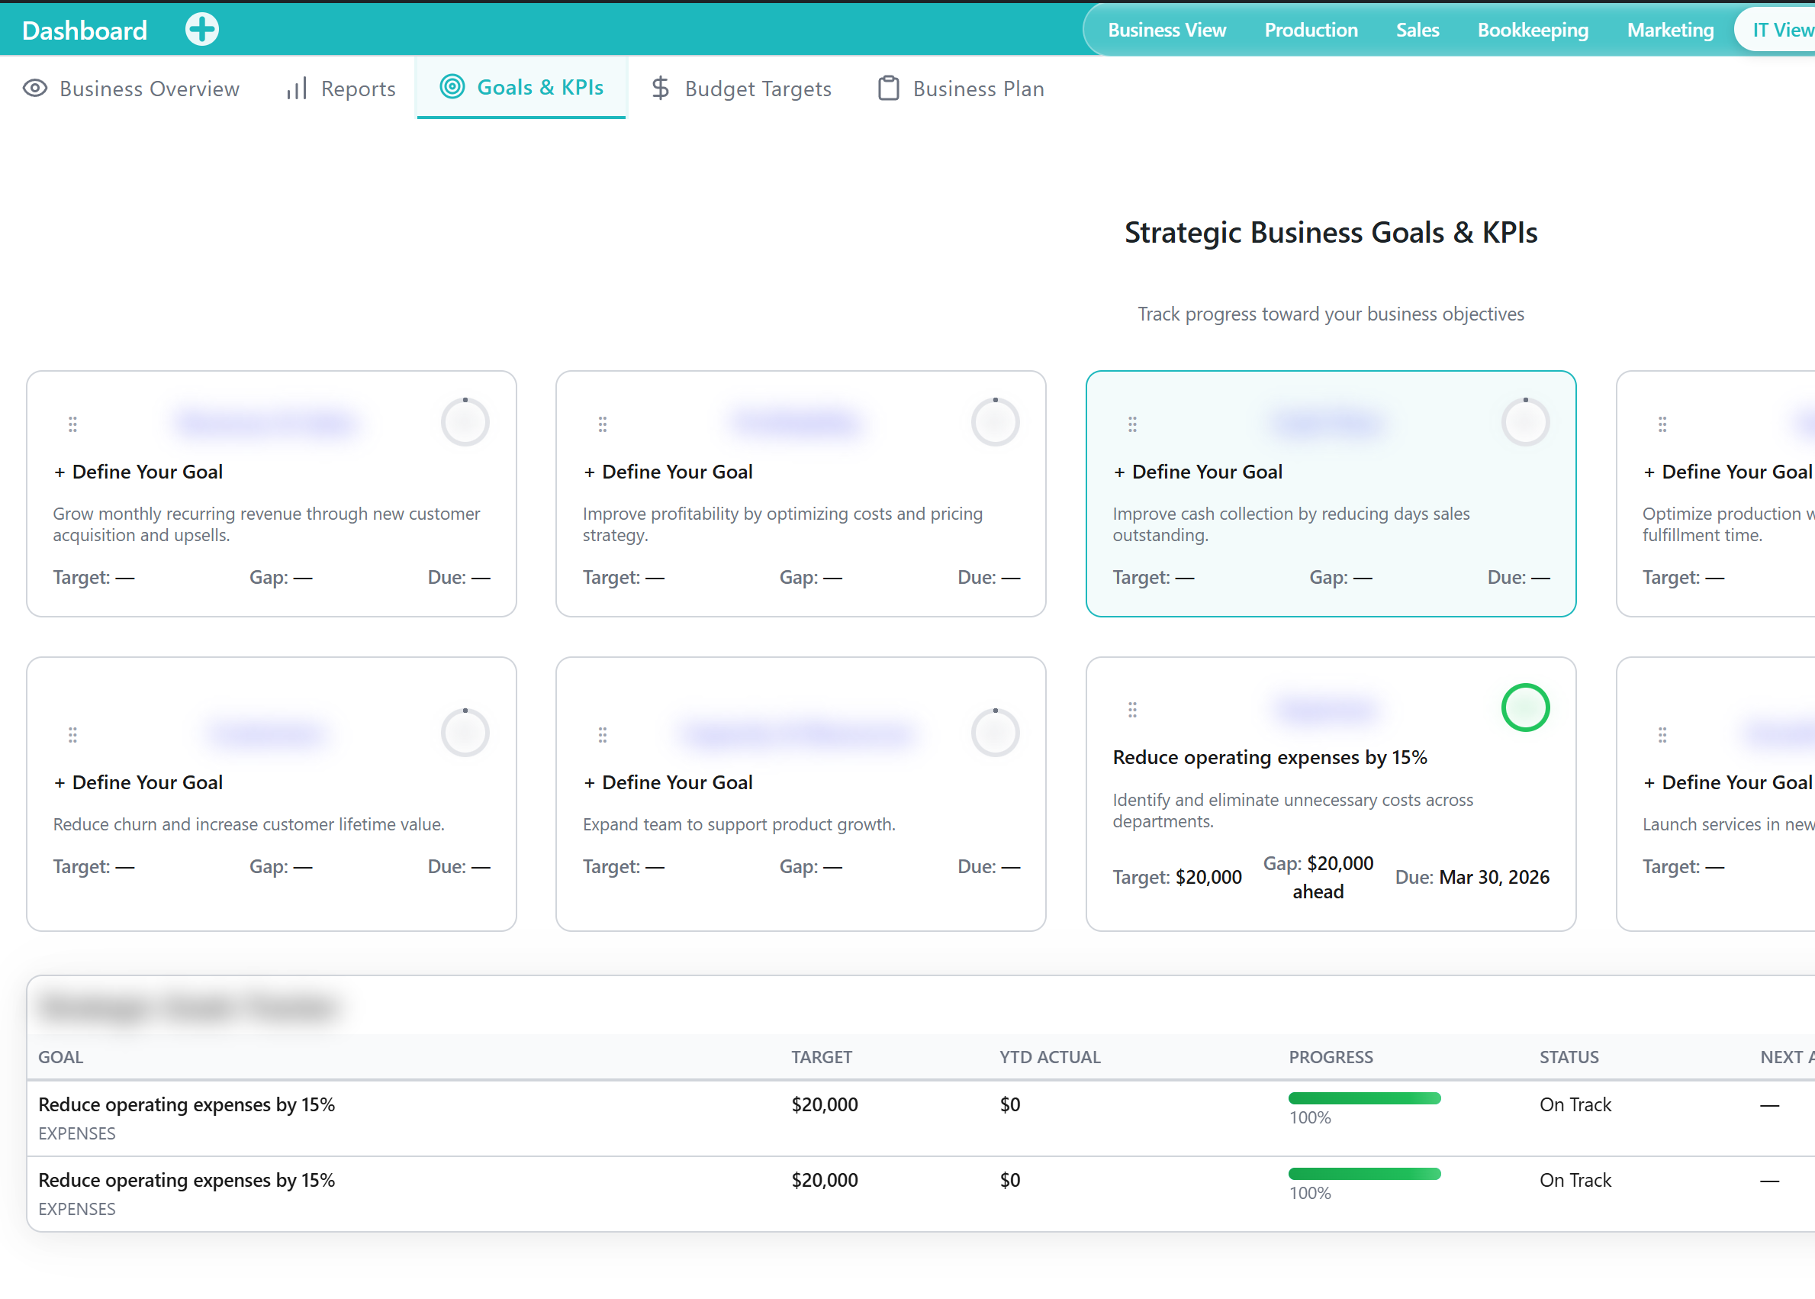Click the progress ring on the reduce churn card

[x=465, y=732]
